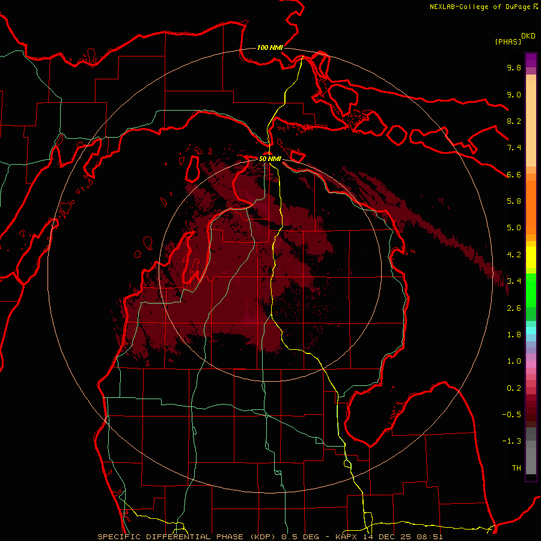Click the [PHAS] units label
The image size is (541, 541).
tap(508, 41)
